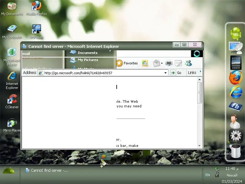Click the page scrollbar up arrow
Image resolution: width=245 pixels, height=184 pixels.
click(x=199, y=80)
